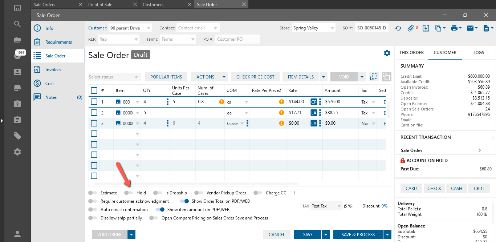496x242 pixels.
Task: Open the three-dot menu next to 6case UOM
Action: coord(247,124)
